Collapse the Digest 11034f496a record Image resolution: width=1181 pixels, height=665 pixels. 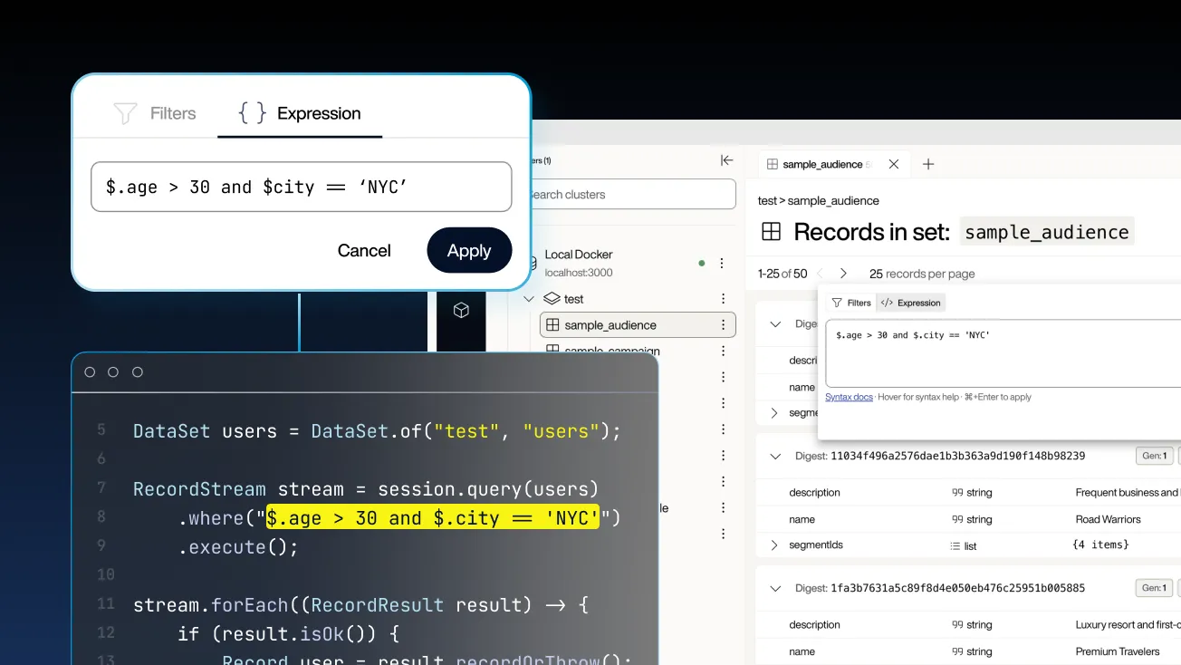tap(775, 456)
